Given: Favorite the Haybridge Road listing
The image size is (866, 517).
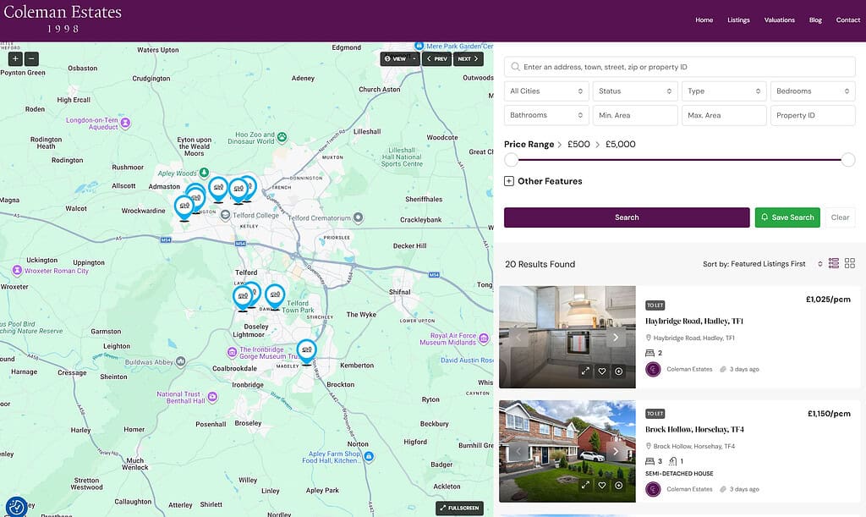Looking at the screenshot, I should pyautogui.click(x=602, y=371).
